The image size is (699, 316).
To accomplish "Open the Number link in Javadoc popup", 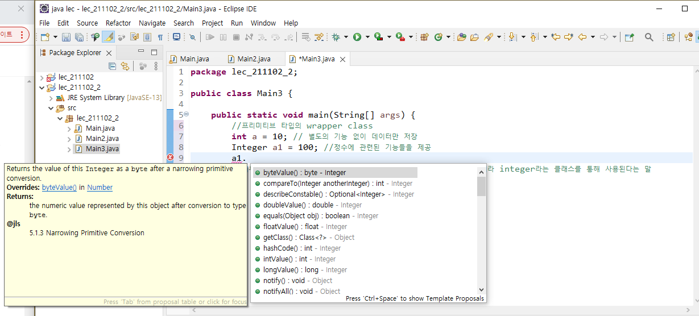I will (x=100, y=188).
